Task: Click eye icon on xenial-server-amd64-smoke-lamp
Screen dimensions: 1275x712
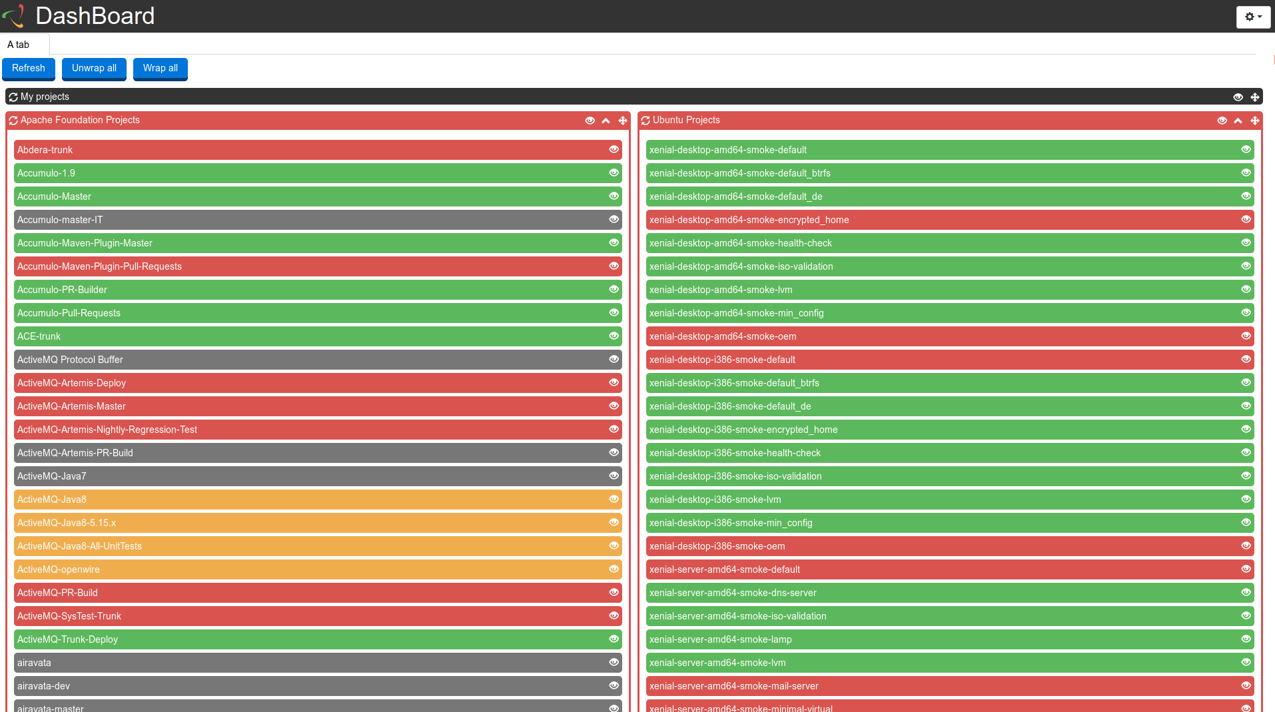Action: (x=1246, y=639)
